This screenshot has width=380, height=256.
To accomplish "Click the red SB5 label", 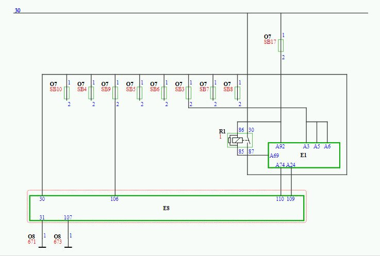I will pyautogui.click(x=130, y=89).
